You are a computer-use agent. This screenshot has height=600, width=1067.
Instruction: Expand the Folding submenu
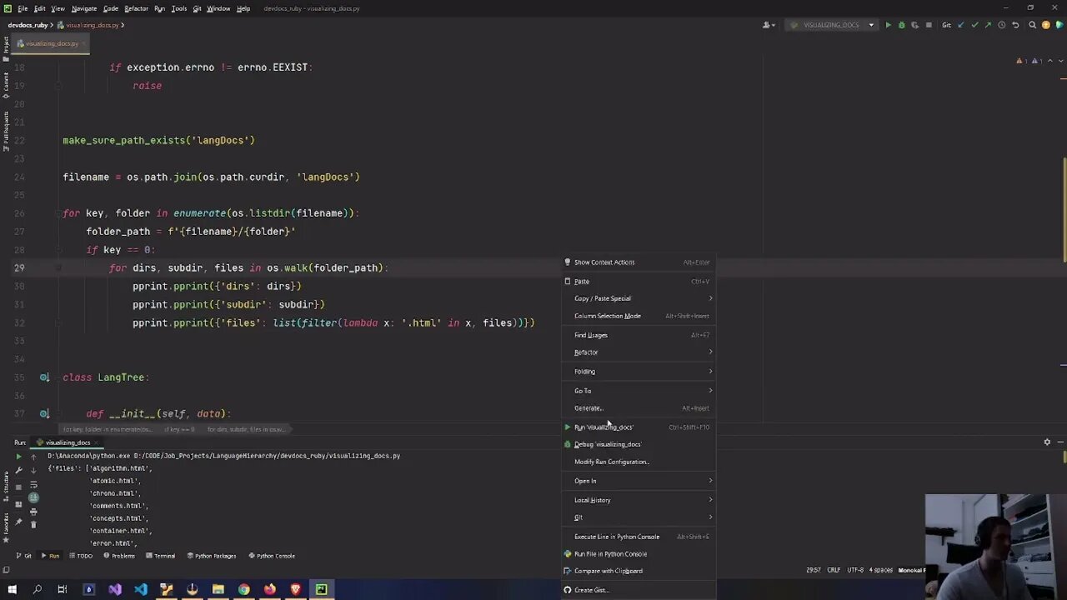pyautogui.click(x=639, y=372)
